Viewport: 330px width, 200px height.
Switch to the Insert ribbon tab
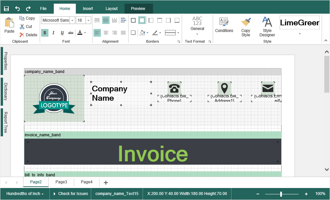click(x=88, y=9)
